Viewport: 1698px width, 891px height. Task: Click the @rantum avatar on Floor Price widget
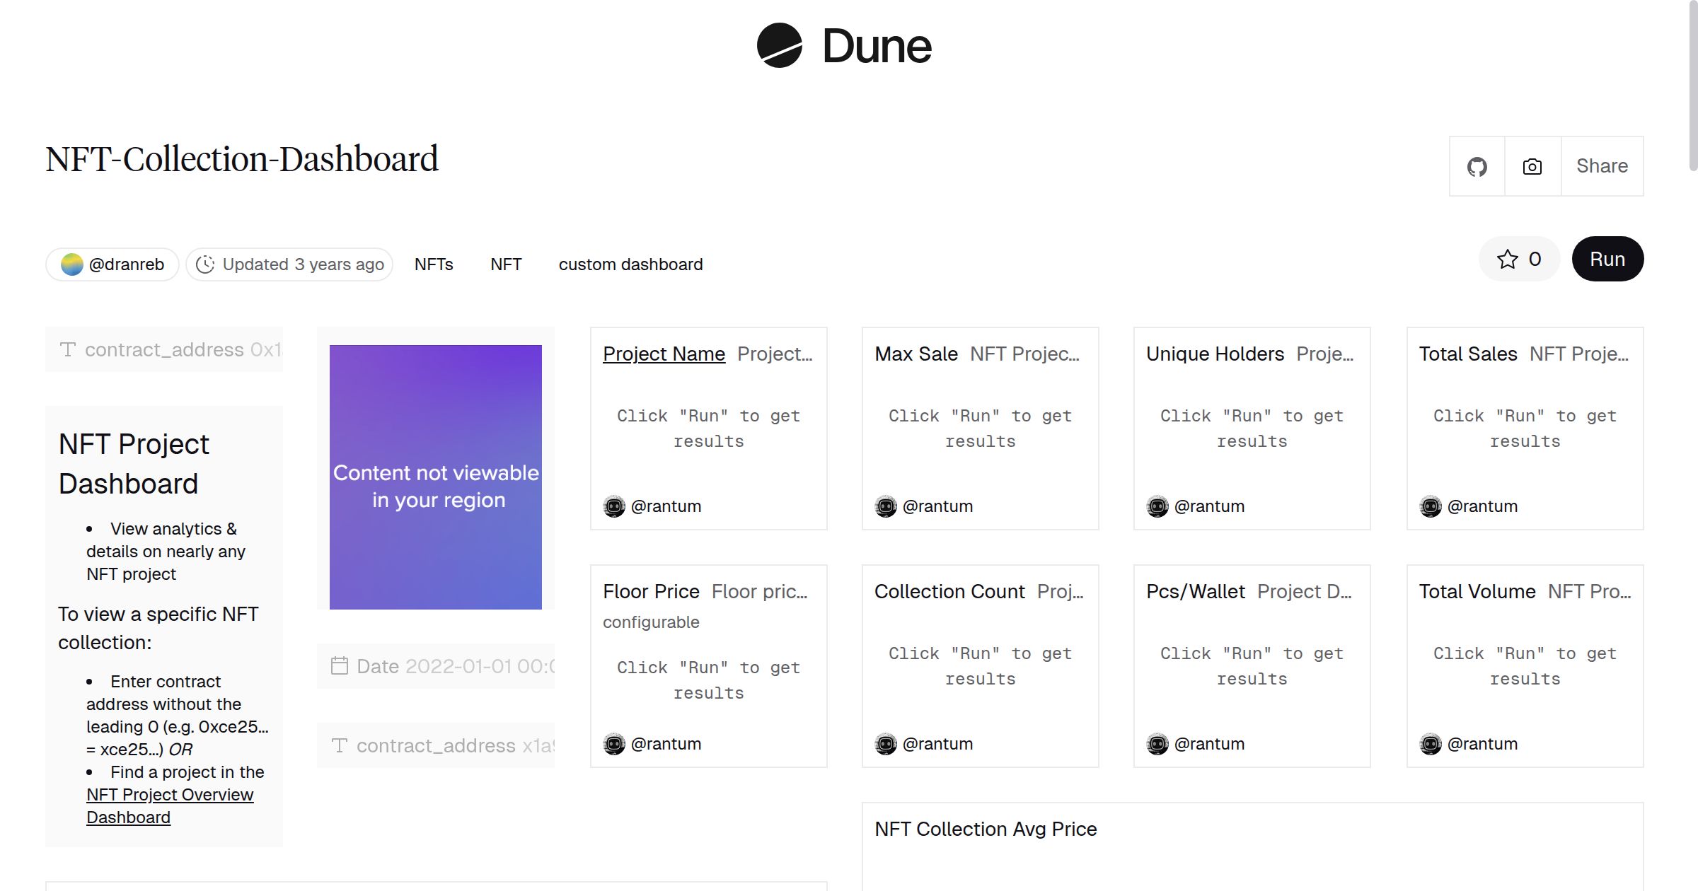pyautogui.click(x=615, y=743)
